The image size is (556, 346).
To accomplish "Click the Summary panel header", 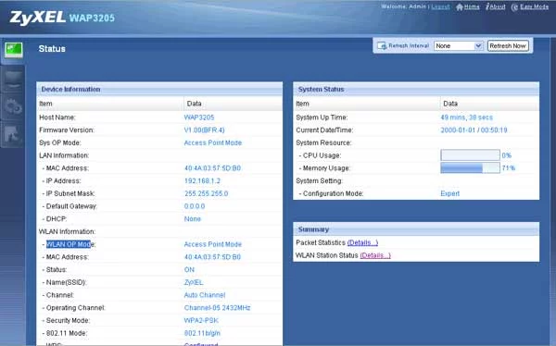I will 416,229.
